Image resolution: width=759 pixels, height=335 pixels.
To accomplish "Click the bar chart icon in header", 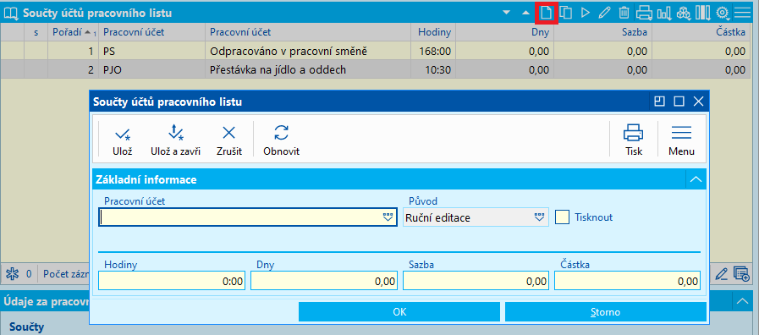I will coord(664,13).
